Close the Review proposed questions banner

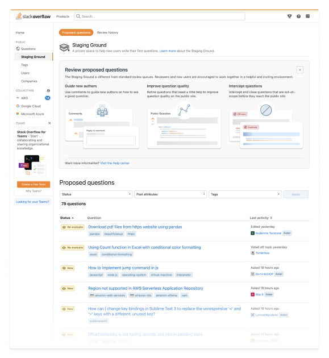[x=300, y=70]
